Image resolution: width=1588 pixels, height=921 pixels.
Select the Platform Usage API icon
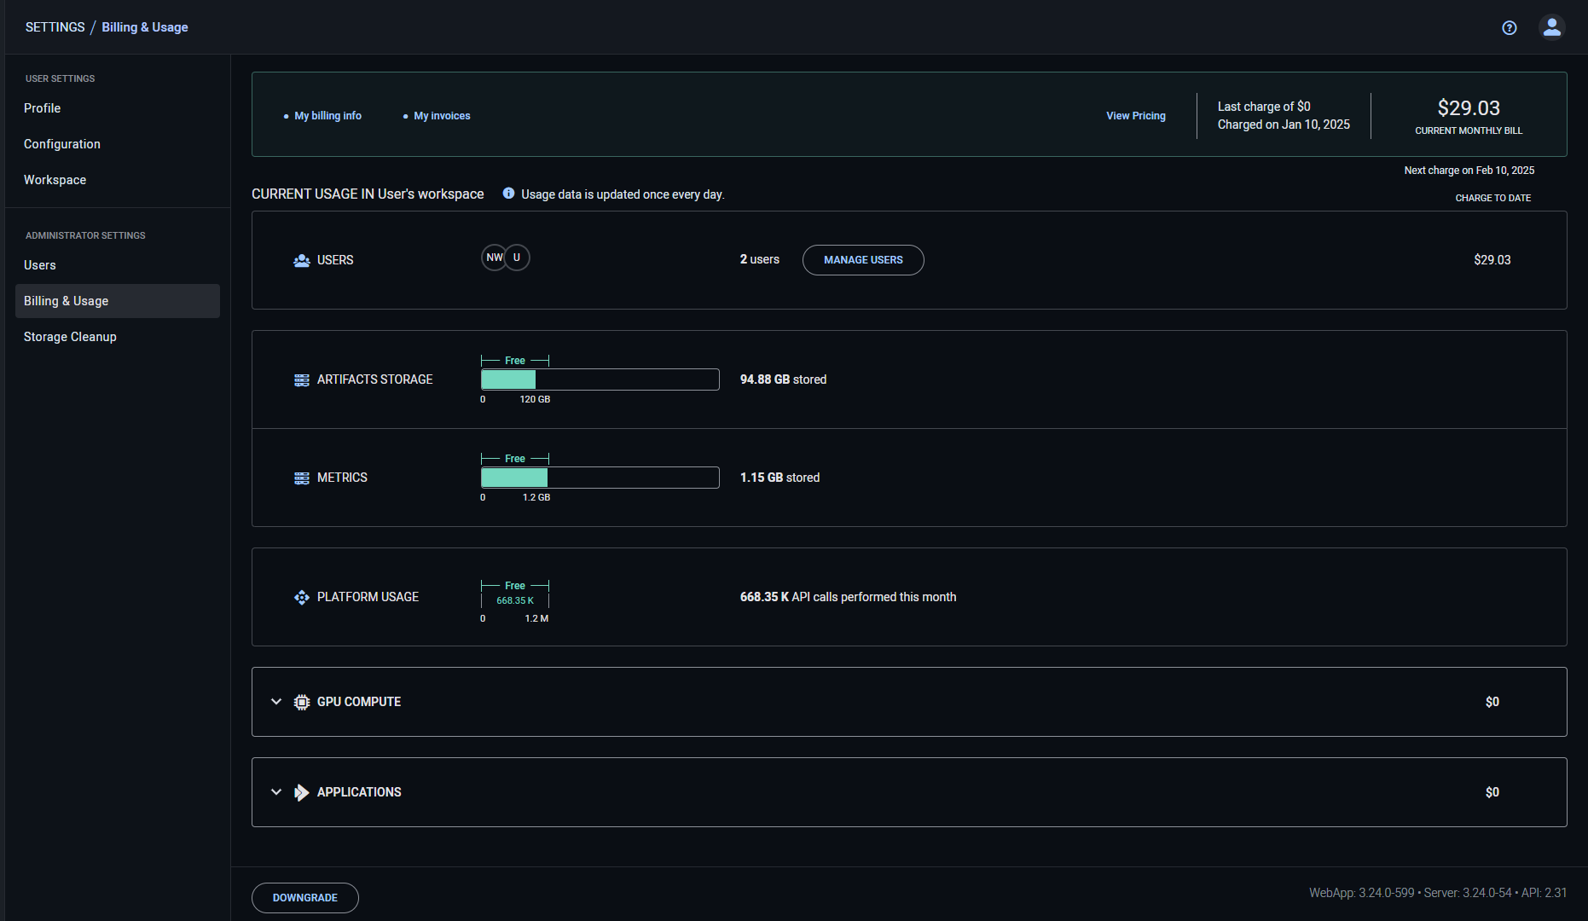tap(301, 597)
